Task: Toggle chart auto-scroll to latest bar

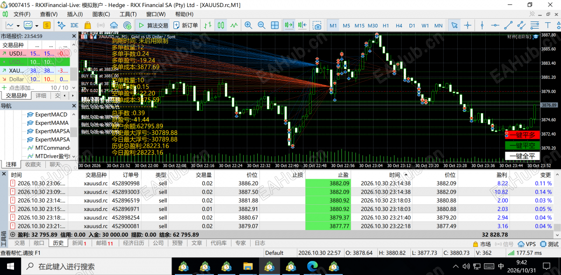Action: 288,25
